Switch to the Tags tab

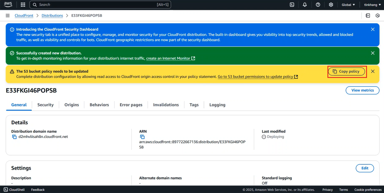[x=194, y=105]
